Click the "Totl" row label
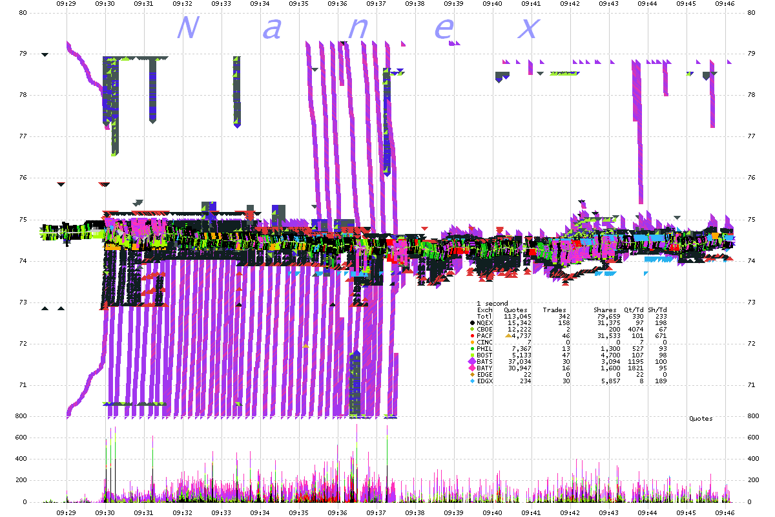The image size is (775, 517). coord(484,316)
